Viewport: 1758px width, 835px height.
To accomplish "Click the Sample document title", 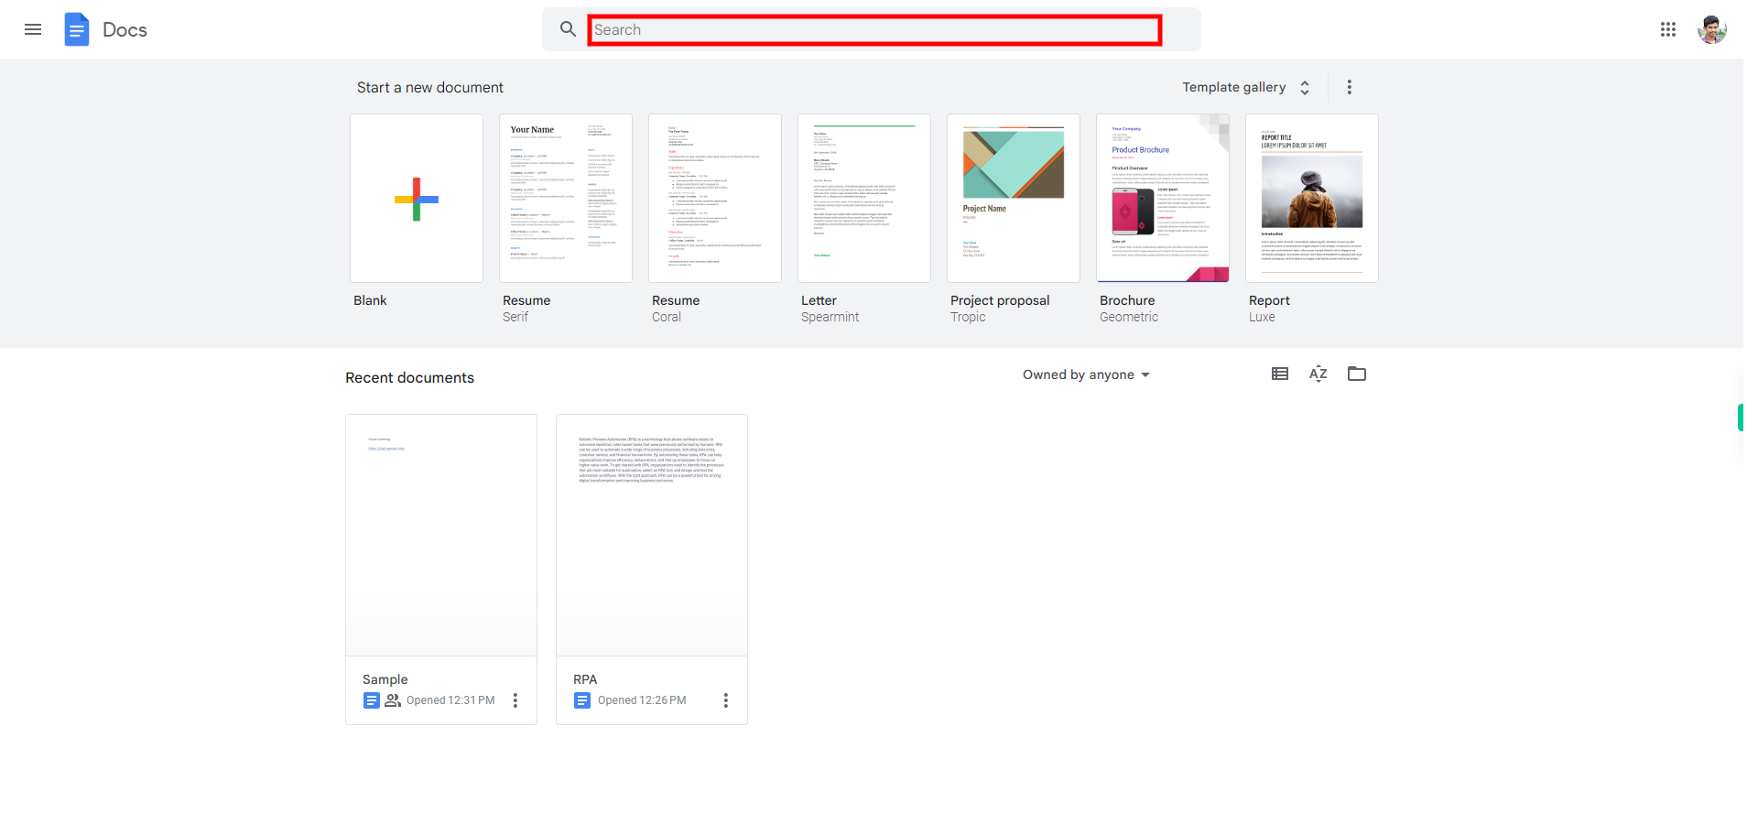I will point(385,679).
